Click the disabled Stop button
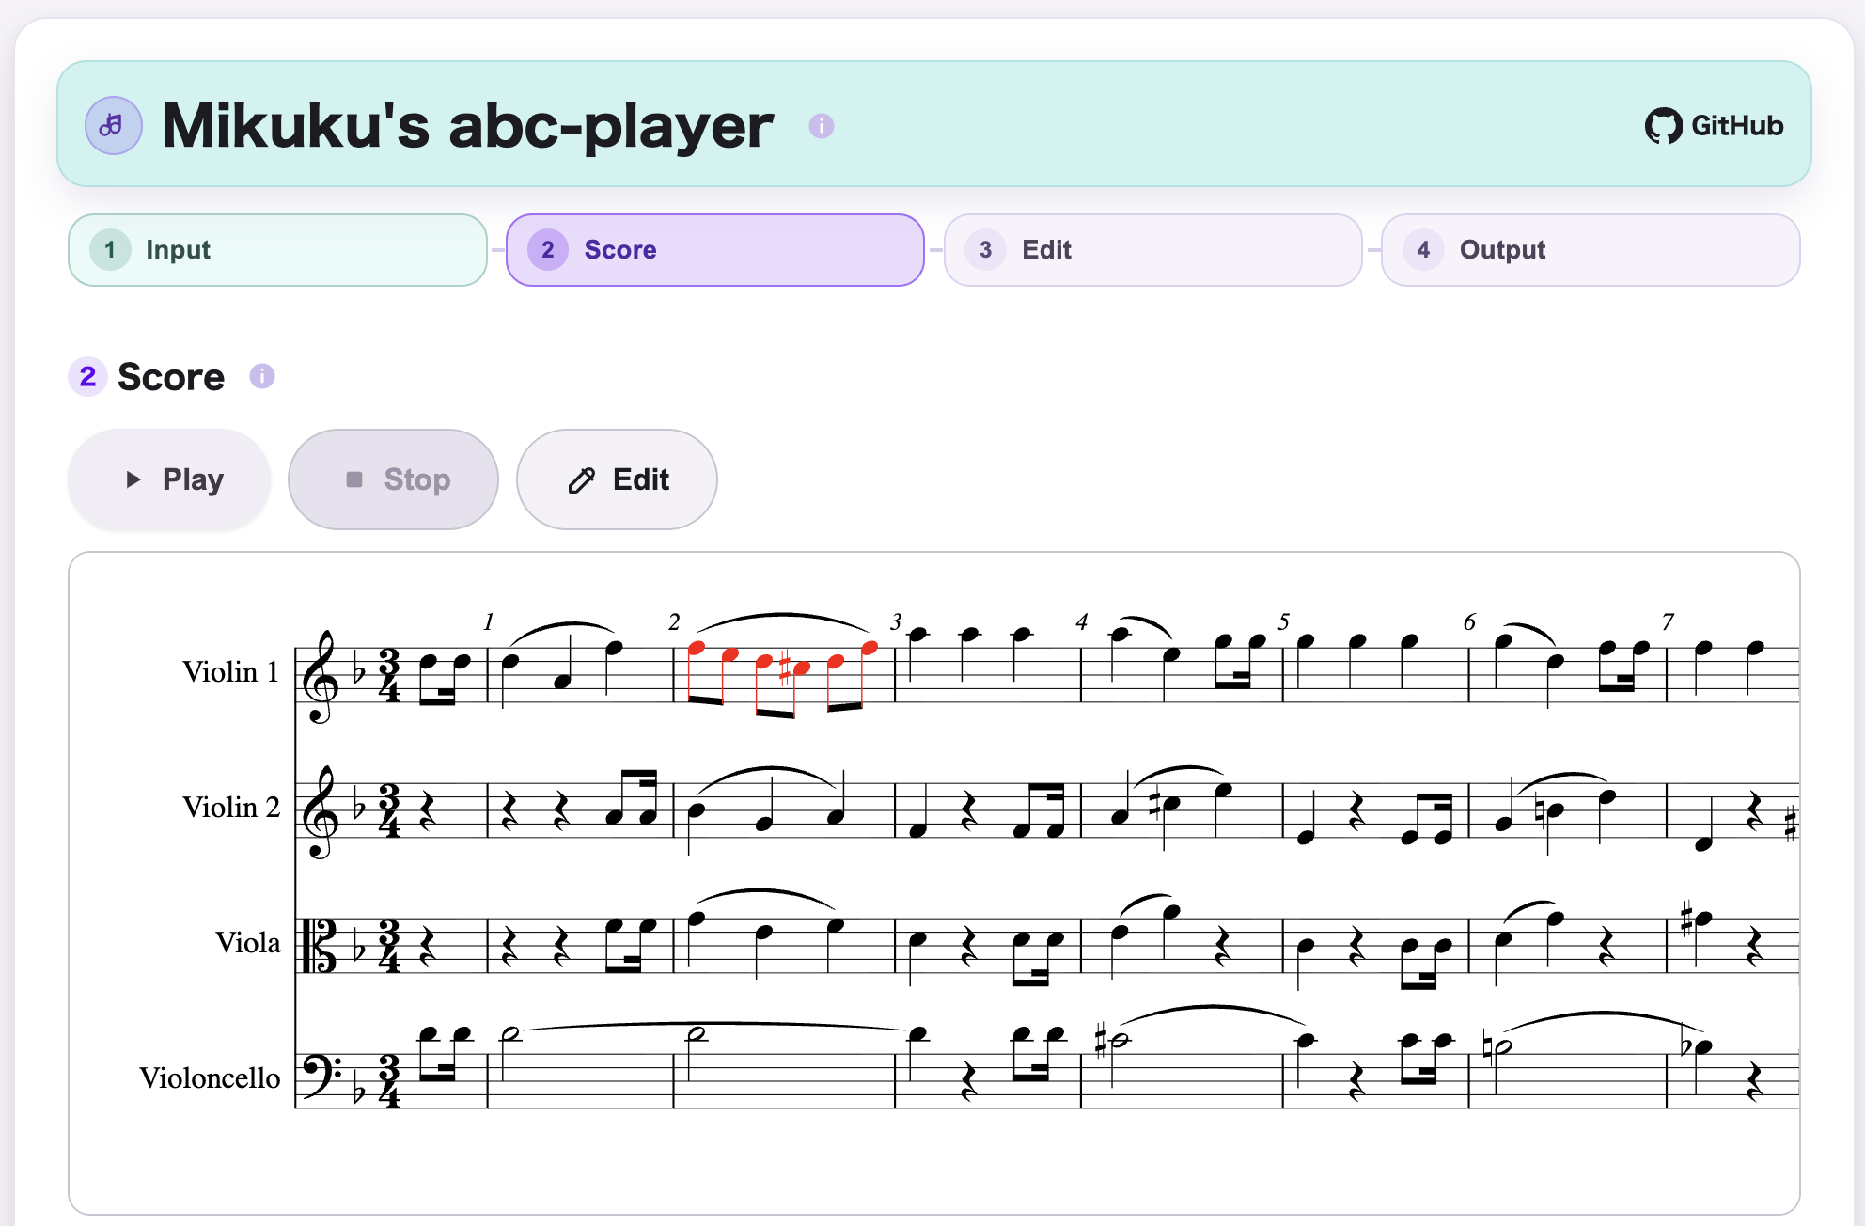 click(393, 479)
